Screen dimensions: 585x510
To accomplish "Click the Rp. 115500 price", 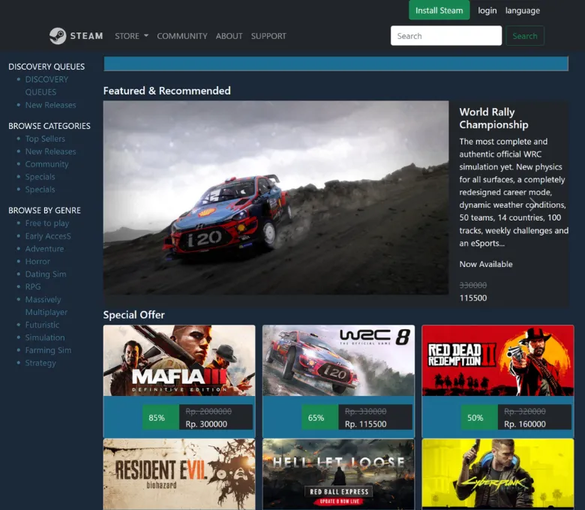I will click(366, 424).
